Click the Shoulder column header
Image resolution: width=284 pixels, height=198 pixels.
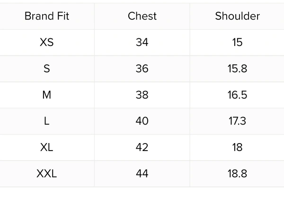pos(237,16)
